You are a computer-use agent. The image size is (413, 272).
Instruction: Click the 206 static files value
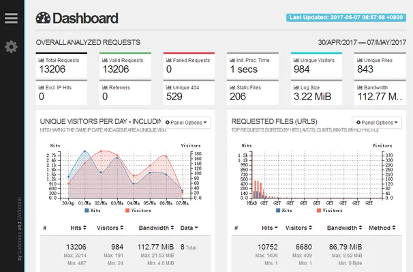click(x=238, y=97)
